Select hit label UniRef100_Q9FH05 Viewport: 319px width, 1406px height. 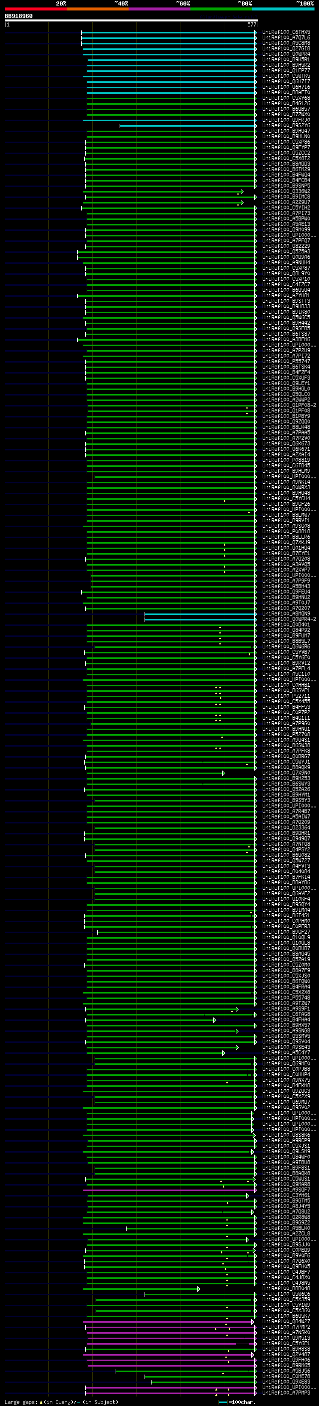[286, 1267]
